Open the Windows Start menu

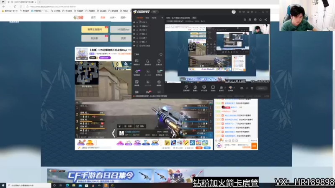(3, 185)
